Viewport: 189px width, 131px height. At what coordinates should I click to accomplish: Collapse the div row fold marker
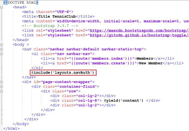click(x=2, y=91)
